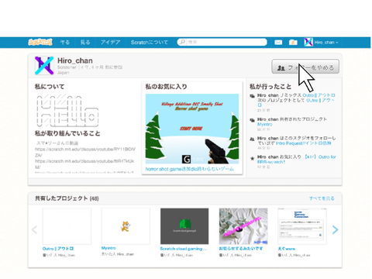Open the Scratch cloud gaming project thumbnail

tap(184, 226)
